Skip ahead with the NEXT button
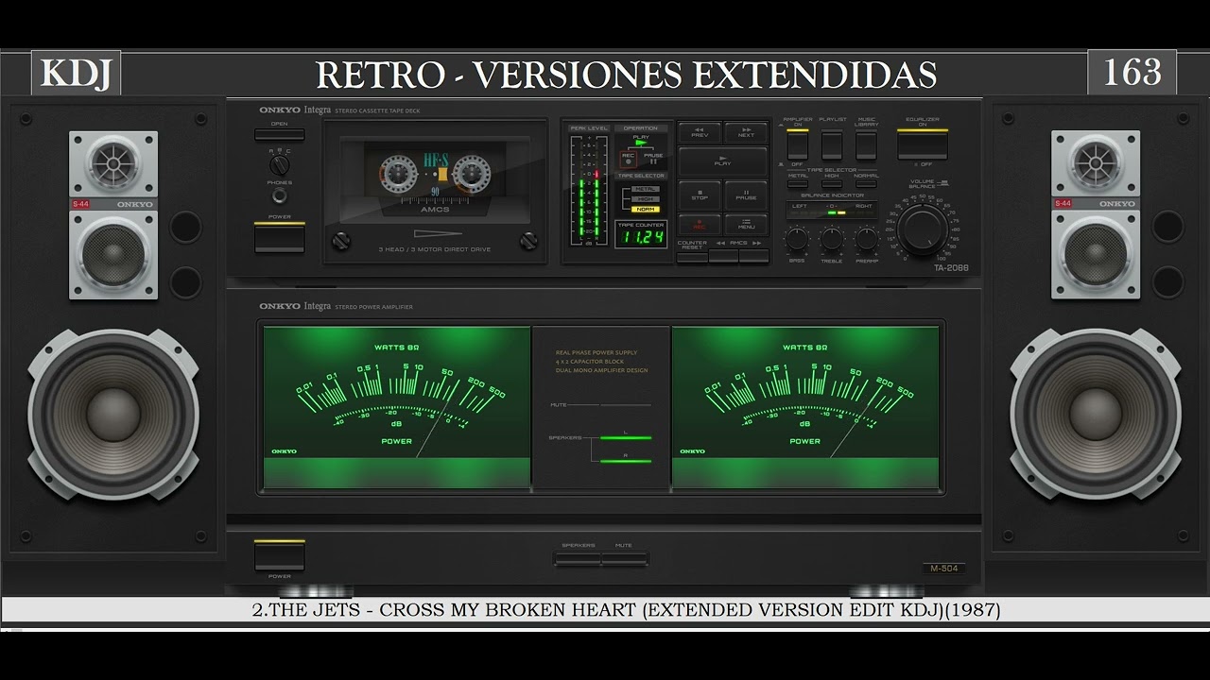Viewport: 1210px width, 680px height. (x=746, y=133)
